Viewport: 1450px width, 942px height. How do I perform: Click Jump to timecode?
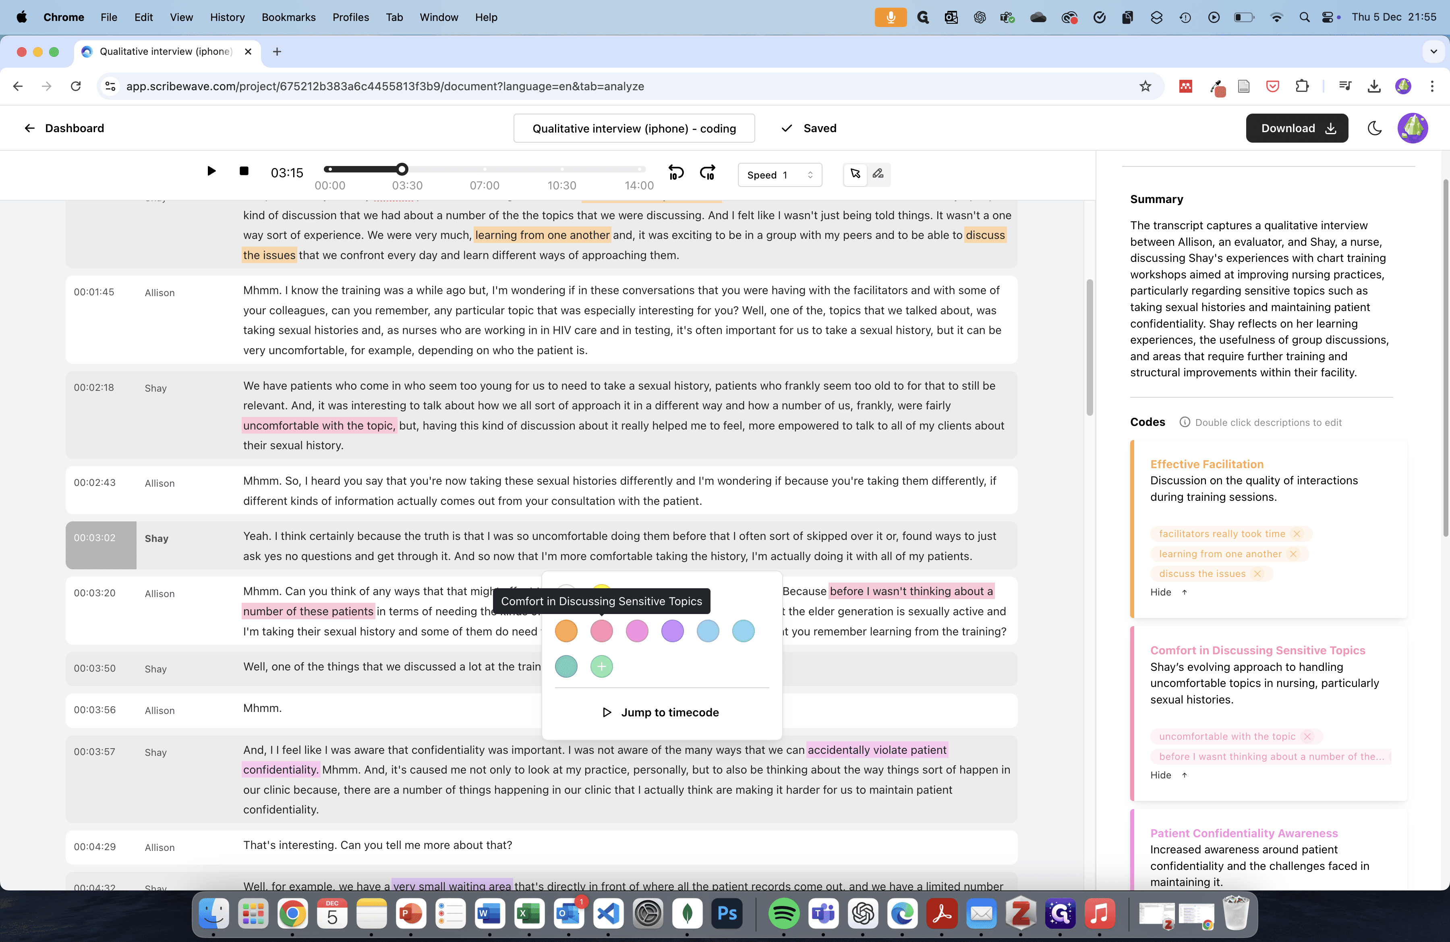point(661,712)
